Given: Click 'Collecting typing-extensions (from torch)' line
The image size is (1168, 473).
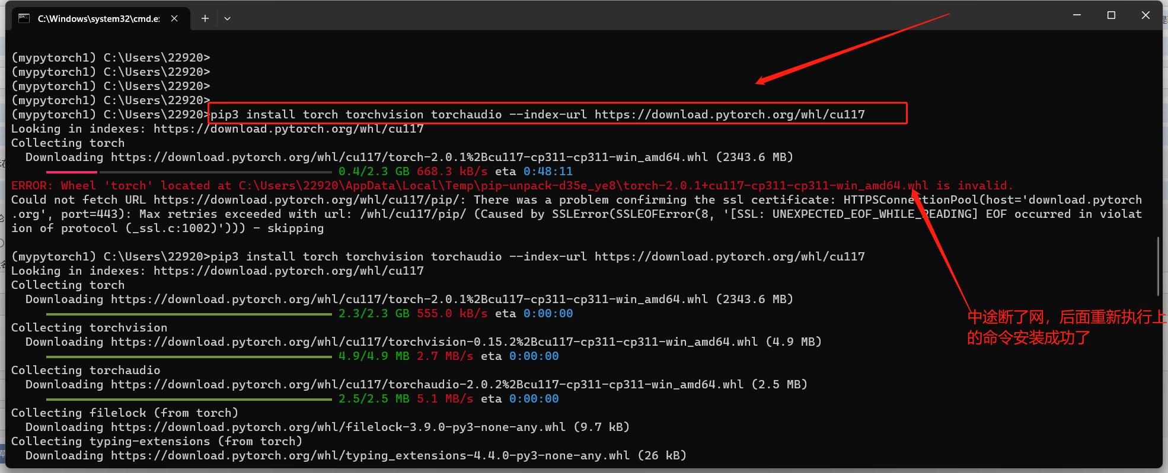Looking at the screenshot, I should 157,441.
